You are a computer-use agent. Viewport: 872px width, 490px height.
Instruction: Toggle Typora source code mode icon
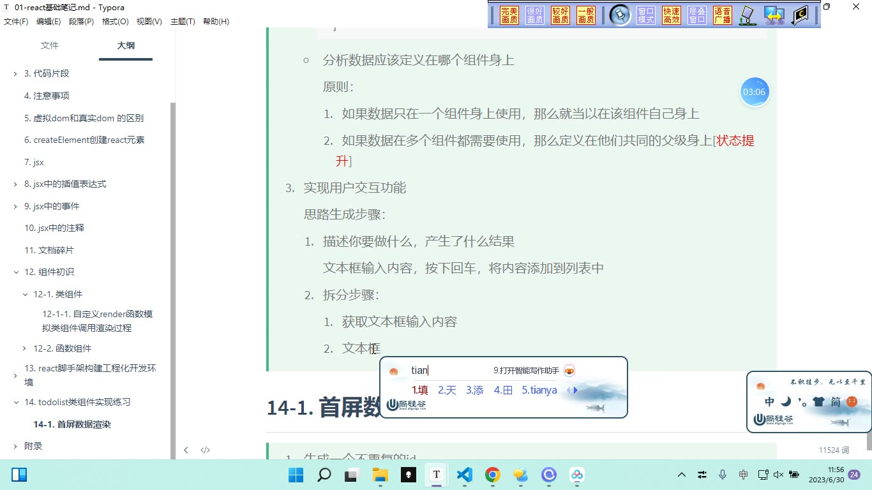tap(205, 450)
